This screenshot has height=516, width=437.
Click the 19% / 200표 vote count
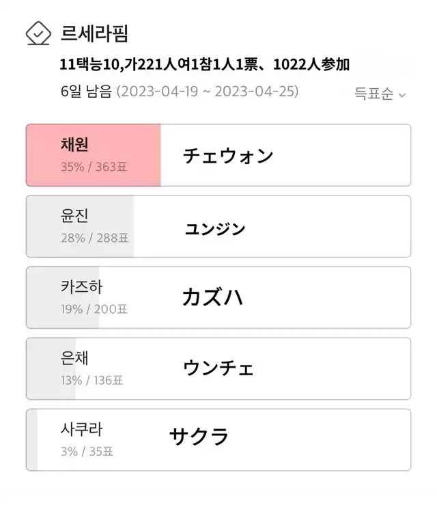point(94,309)
